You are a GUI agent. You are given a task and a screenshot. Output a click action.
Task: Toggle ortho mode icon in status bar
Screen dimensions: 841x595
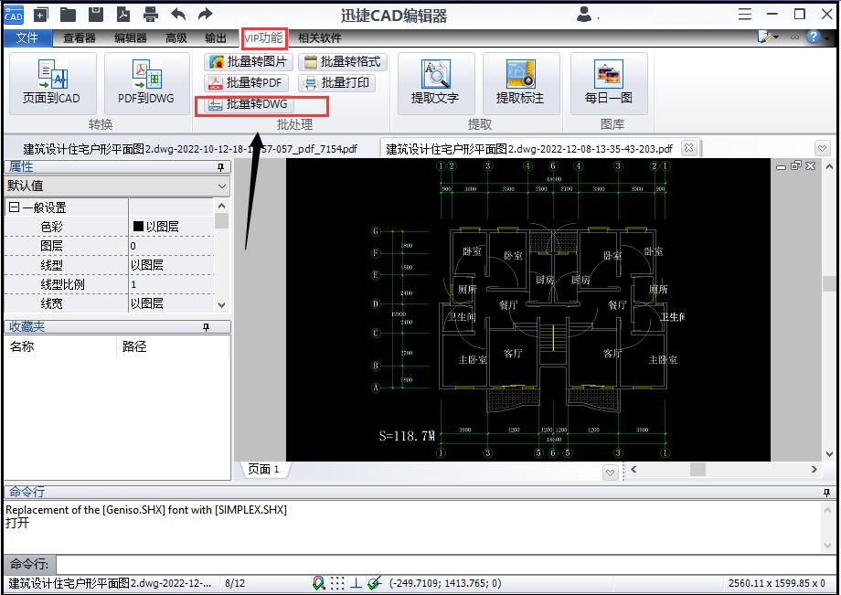356,583
